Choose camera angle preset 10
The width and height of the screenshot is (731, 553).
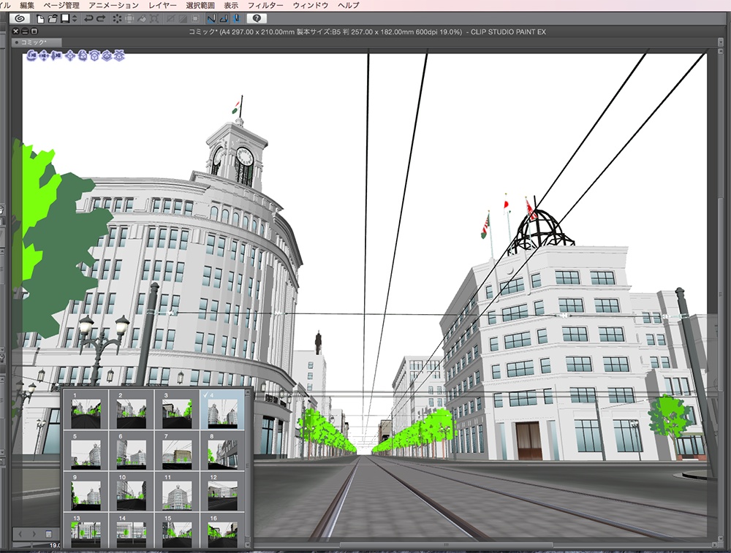132,492
